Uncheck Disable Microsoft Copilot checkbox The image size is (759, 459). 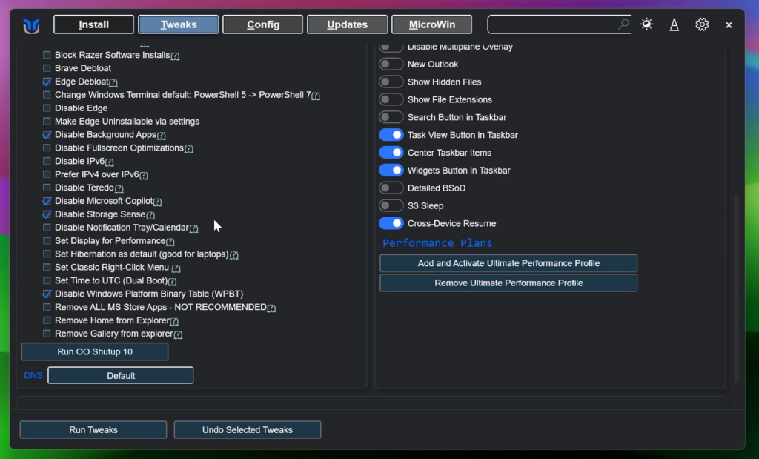point(47,201)
